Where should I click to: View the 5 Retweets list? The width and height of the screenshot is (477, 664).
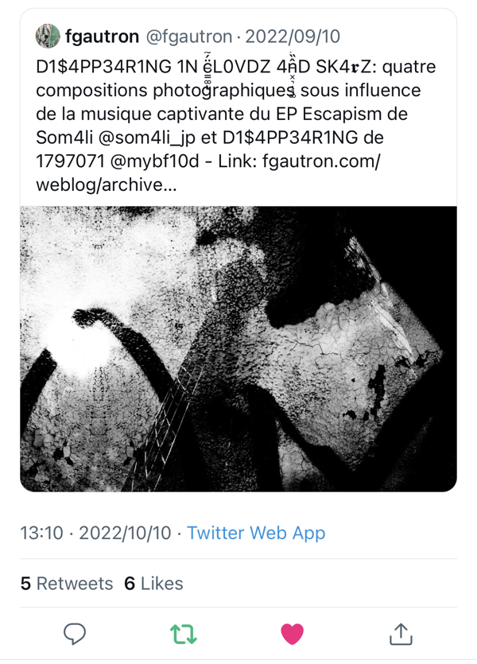[67, 584]
